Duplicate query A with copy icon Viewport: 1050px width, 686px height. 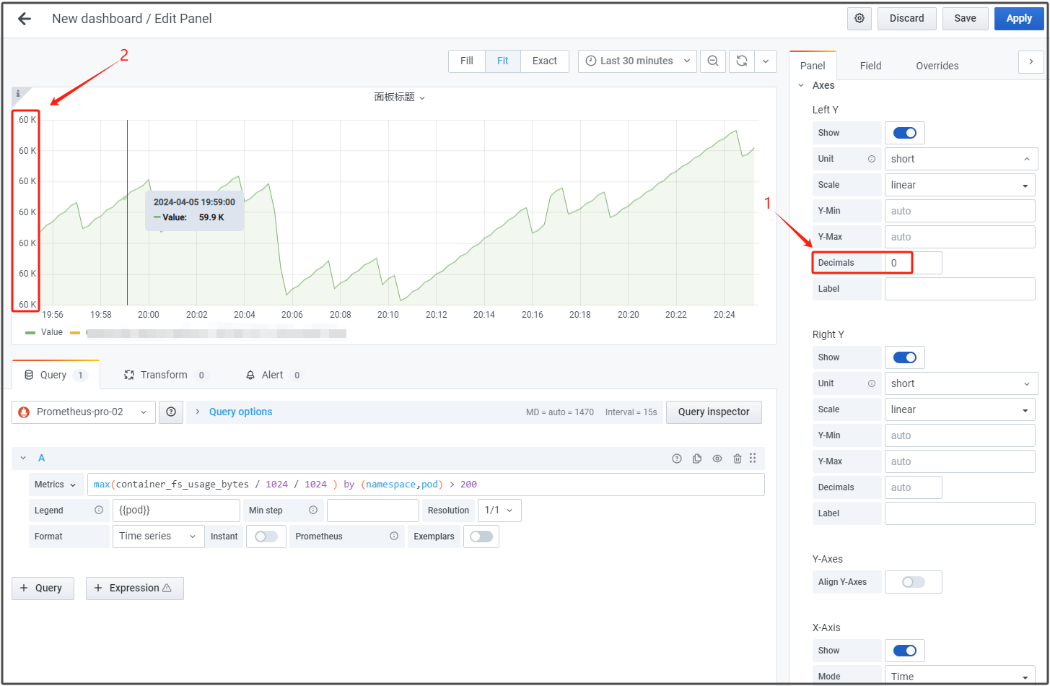click(697, 459)
